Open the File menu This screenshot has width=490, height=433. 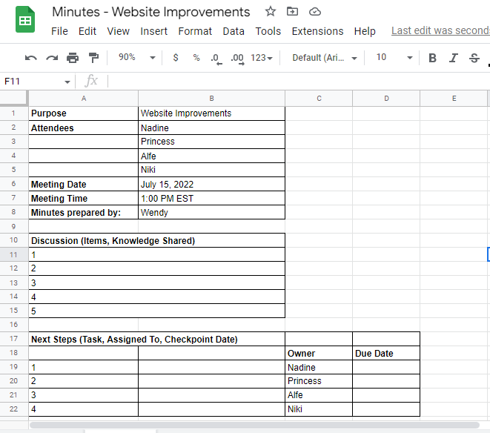coord(59,31)
